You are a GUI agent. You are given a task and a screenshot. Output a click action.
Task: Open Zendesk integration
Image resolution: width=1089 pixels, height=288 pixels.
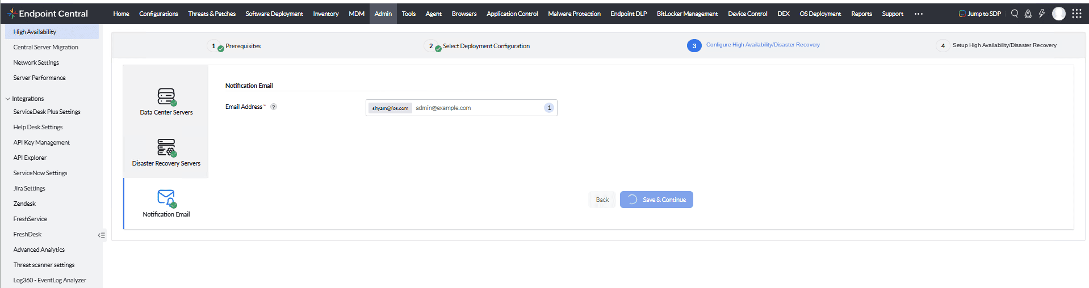(24, 204)
